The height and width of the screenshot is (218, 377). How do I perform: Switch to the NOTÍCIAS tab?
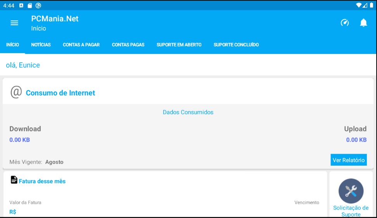(x=41, y=45)
